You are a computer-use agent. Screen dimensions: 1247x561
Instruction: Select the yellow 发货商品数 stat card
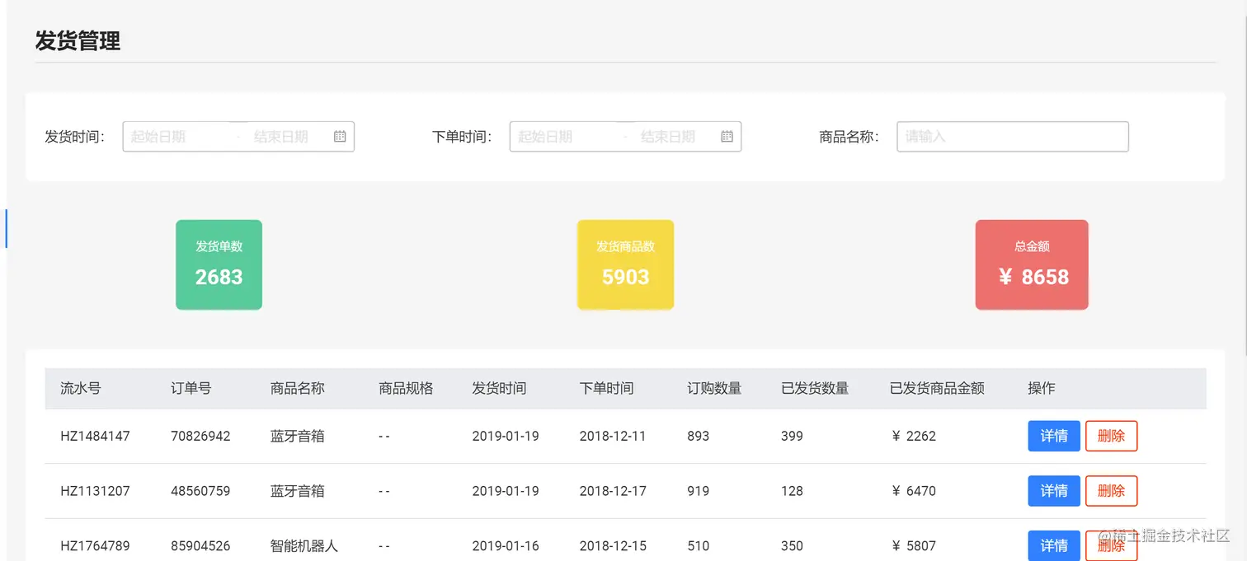point(624,264)
